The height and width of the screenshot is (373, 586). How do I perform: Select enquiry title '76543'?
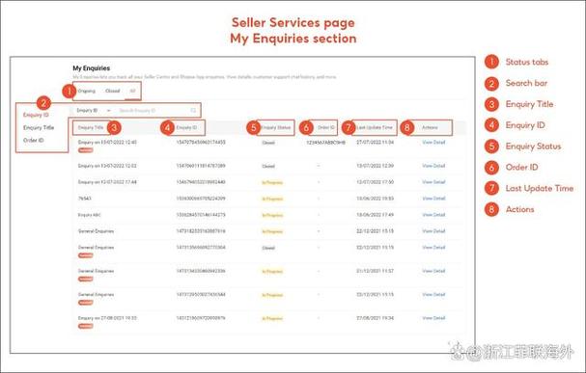(84, 199)
